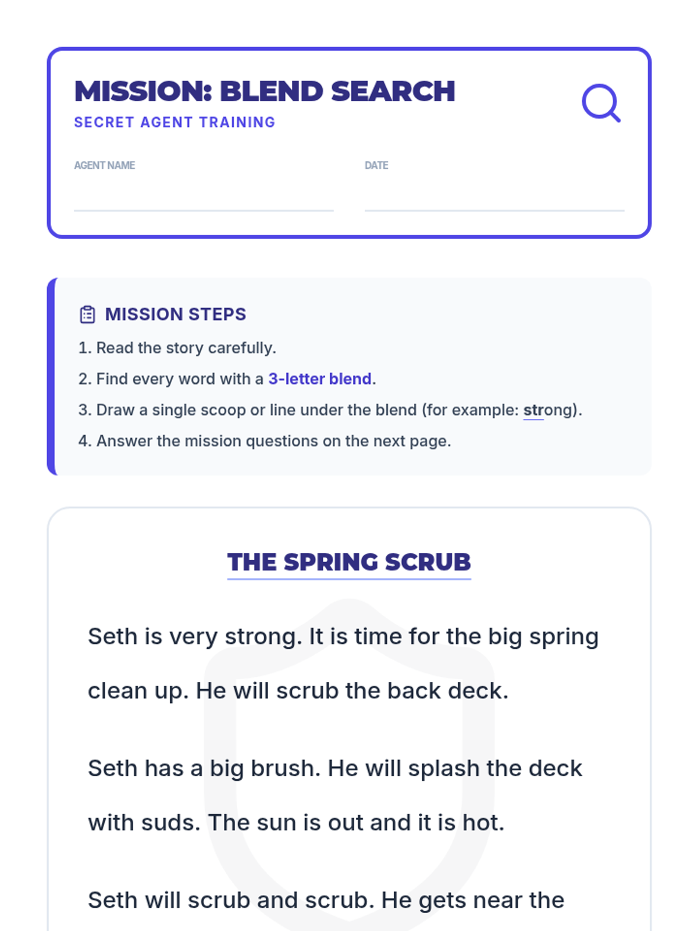Click the word 'strong' in the story
698x931 pixels.
[x=263, y=637]
